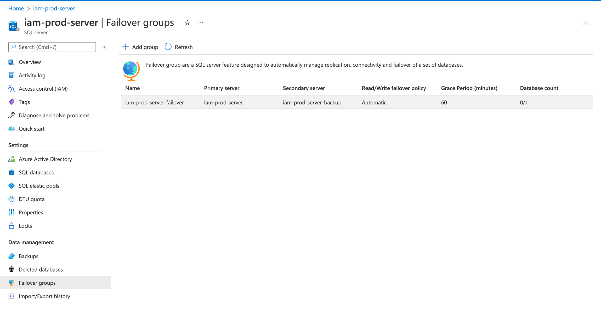This screenshot has width=601, height=310.
Task: Click the DTU quota gauge icon
Action: (x=11, y=199)
